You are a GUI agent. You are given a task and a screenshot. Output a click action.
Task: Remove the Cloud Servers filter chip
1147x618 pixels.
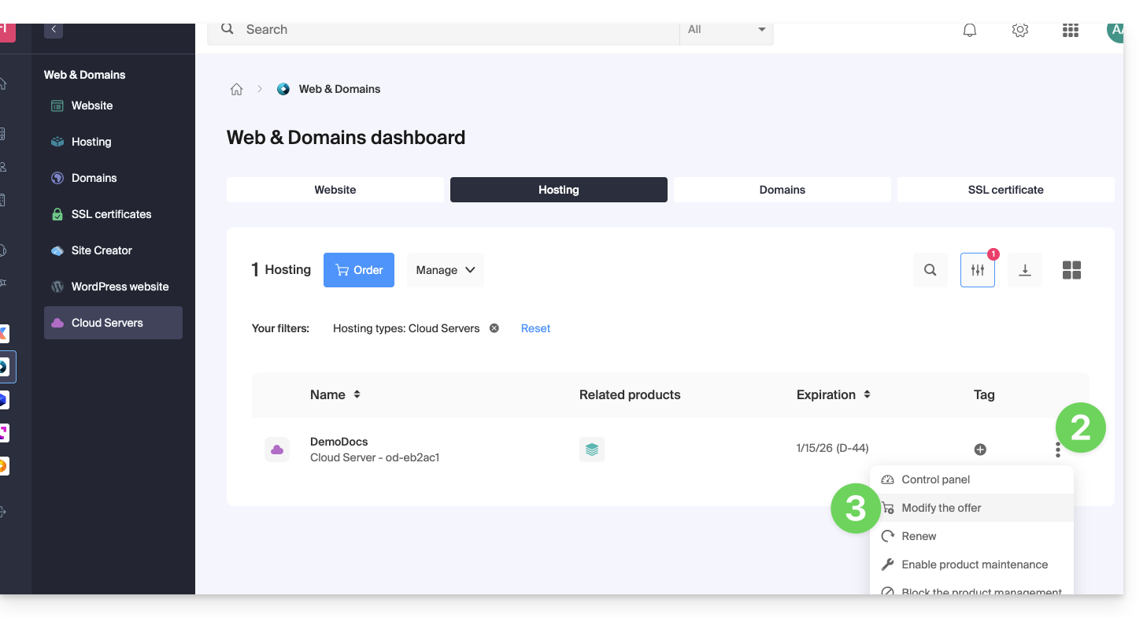click(494, 328)
